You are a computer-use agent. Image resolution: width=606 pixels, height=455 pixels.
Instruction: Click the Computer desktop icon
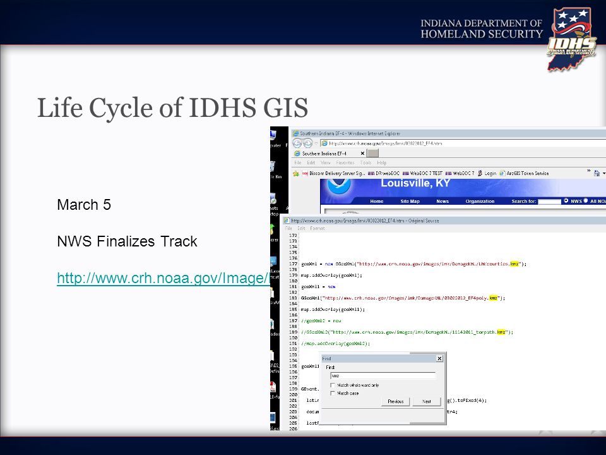[273, 136]
